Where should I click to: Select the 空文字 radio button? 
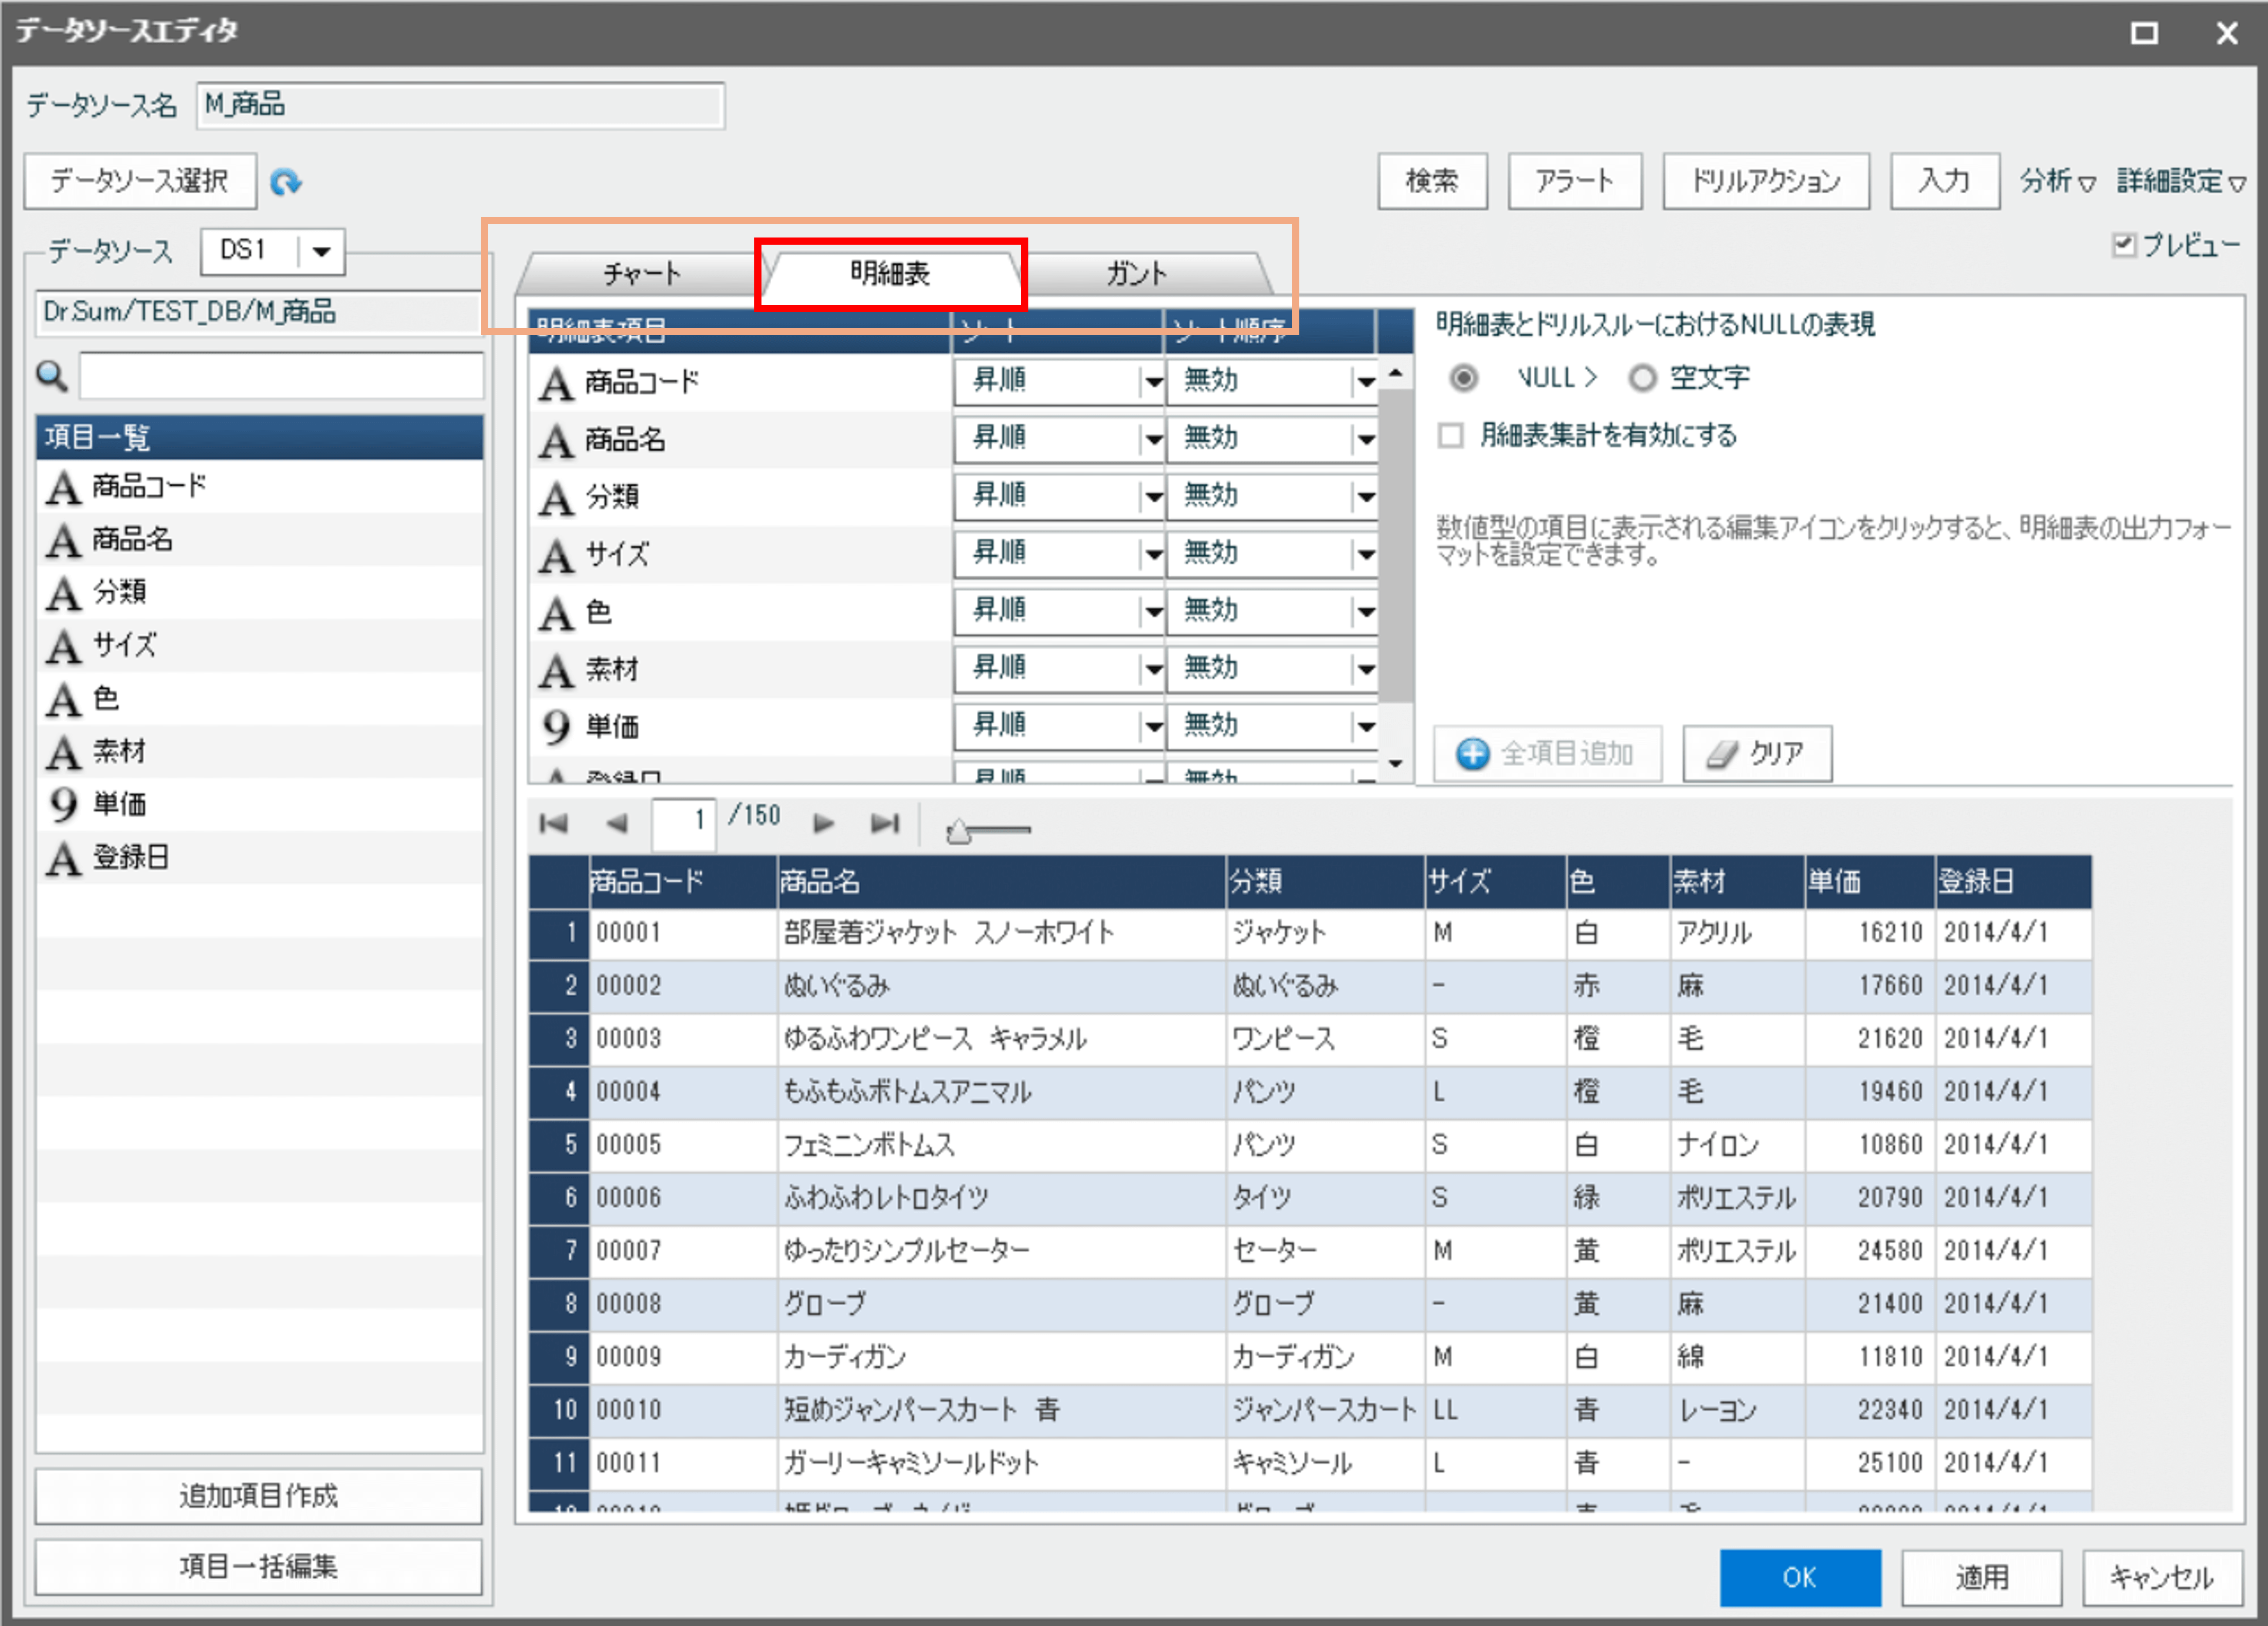[1642, 378]
